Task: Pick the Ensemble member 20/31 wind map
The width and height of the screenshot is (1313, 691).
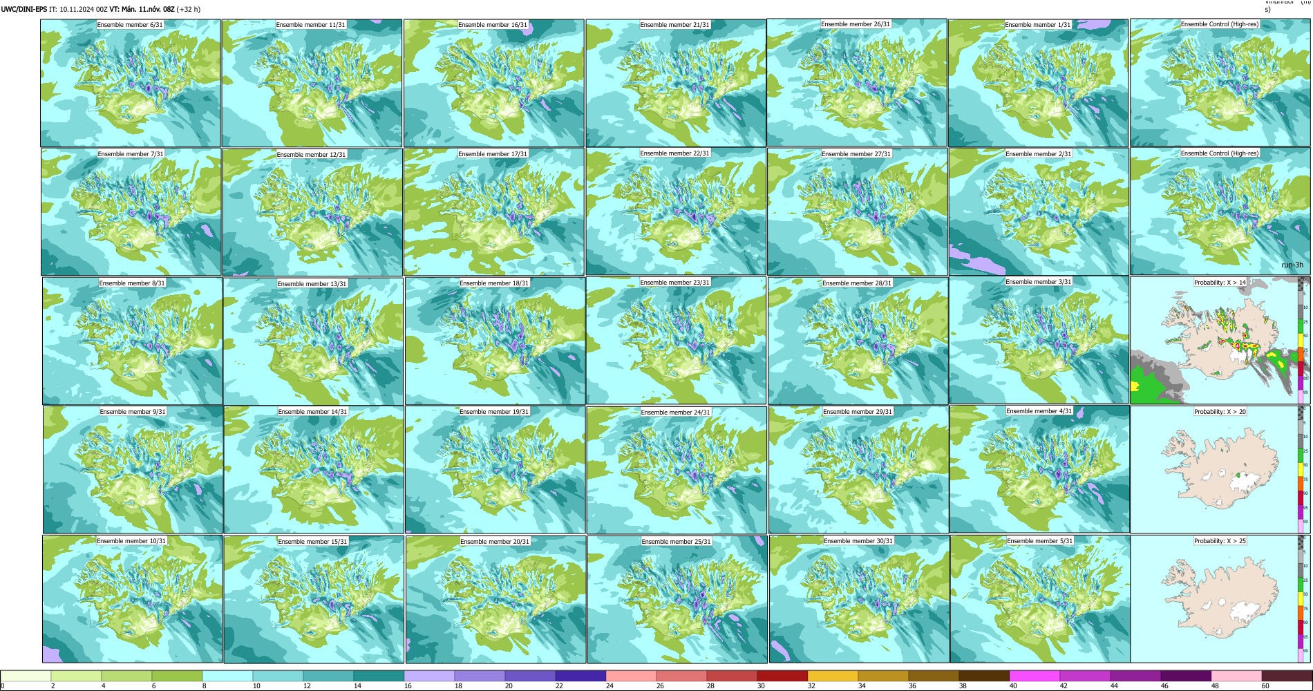Action: click(x=495, y=599)
